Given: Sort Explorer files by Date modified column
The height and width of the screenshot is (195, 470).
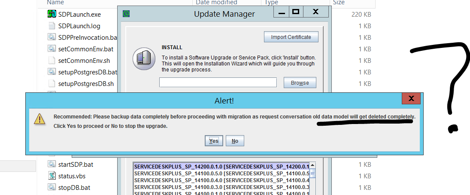Looking at the screenshot, I should point(216,3).
